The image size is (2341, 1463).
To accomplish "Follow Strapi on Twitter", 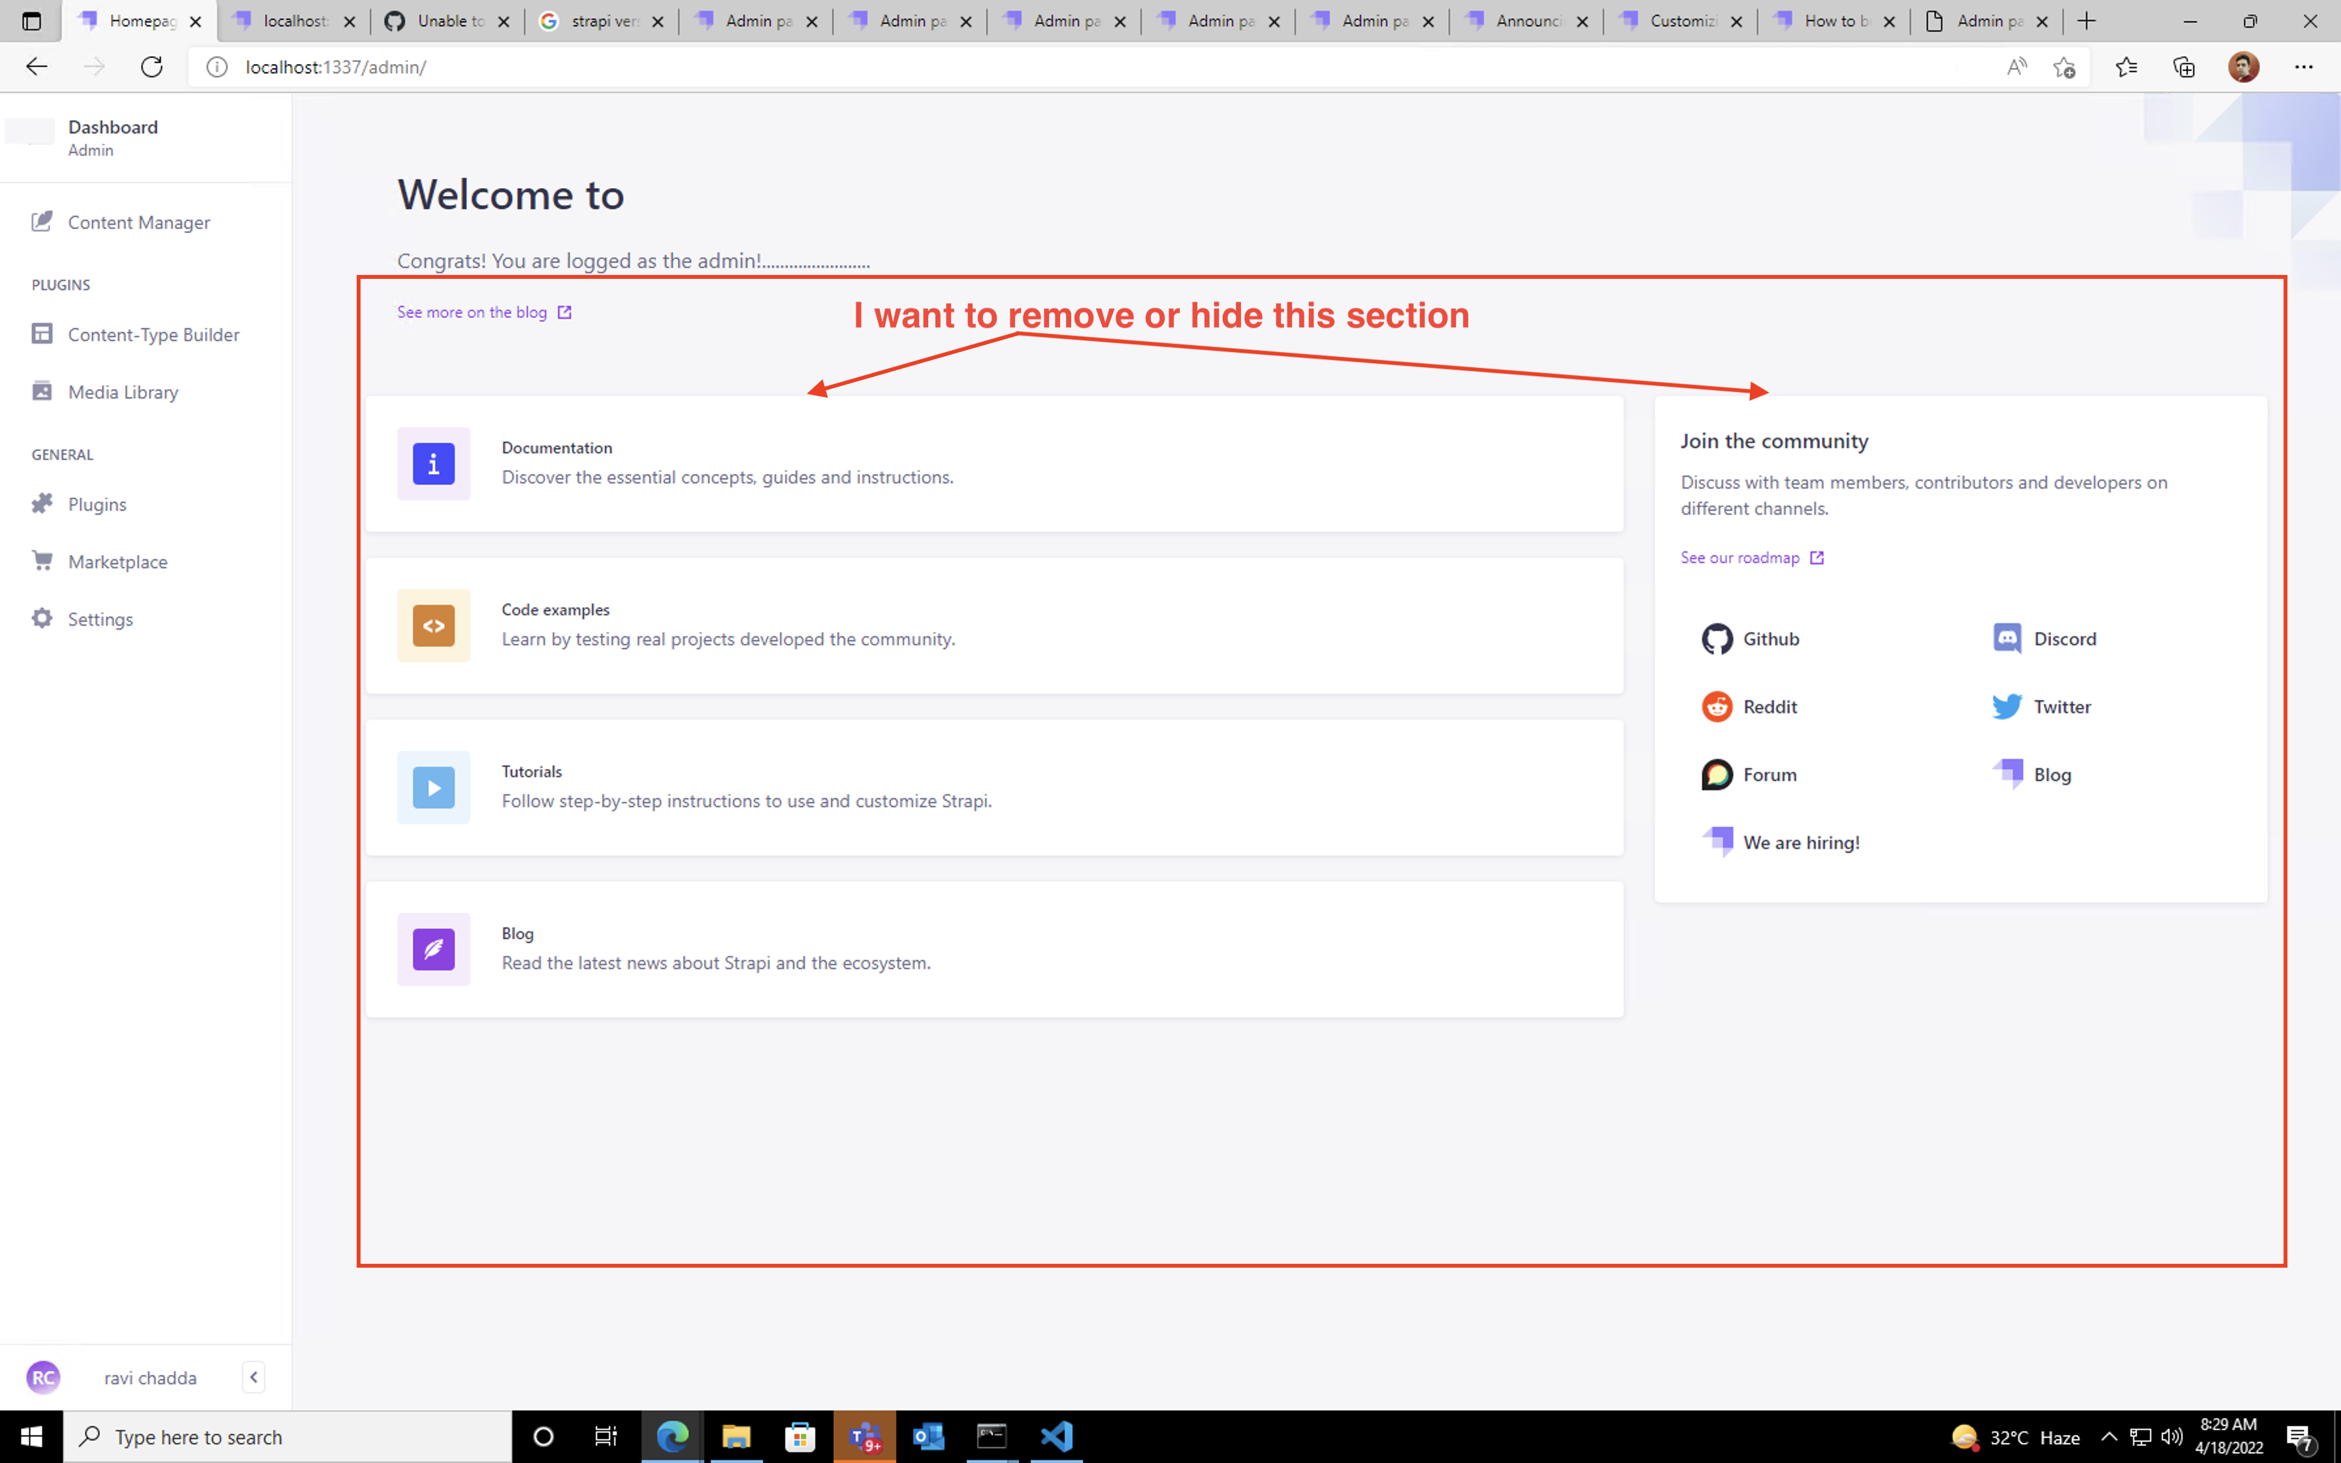I will coord(2061,706).
